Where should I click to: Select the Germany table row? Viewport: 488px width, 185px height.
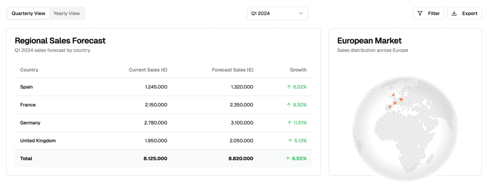pyautogui.click(x=163, y=123)
